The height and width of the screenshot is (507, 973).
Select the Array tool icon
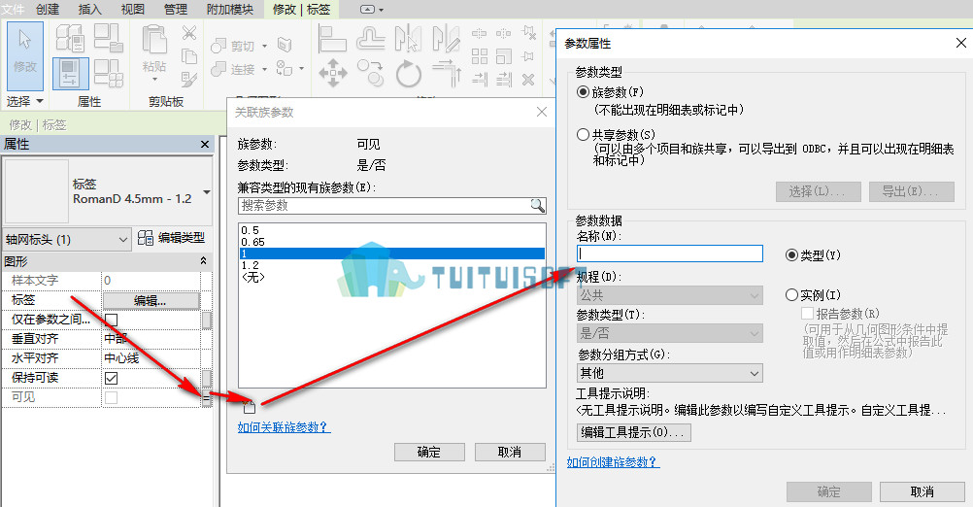(x=480, y=57)
